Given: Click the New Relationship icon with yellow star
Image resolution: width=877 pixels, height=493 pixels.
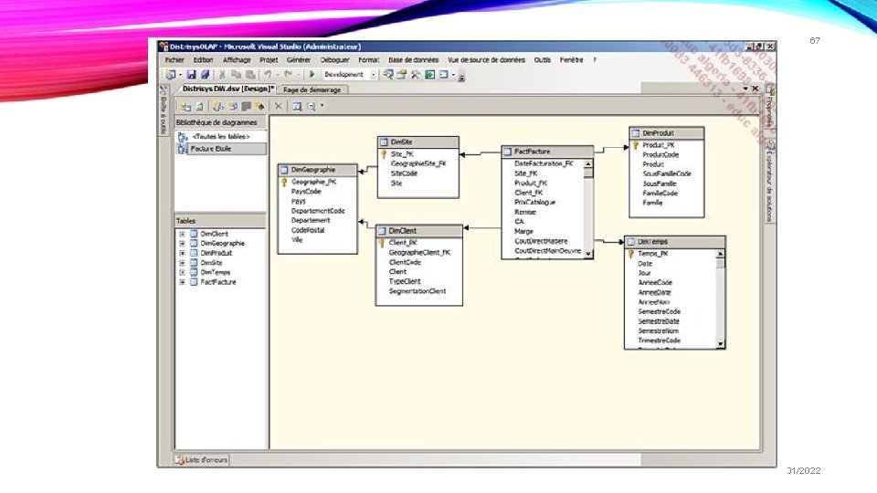Looking at the screenshot, I should [x=259, y=106].
